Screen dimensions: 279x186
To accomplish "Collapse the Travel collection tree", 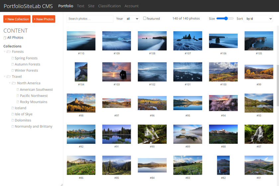I will tap(5, 77).
